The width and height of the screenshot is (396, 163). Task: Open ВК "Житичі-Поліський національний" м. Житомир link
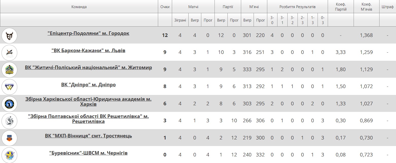click(88, 68)
